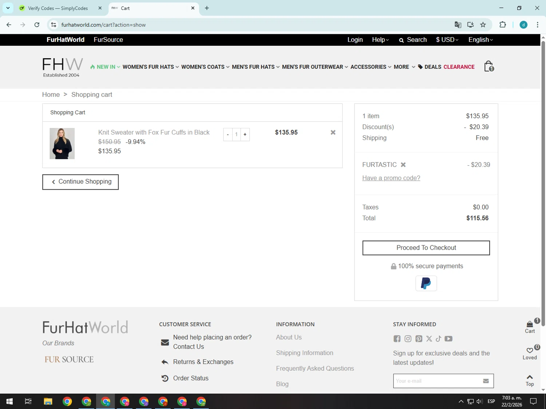Remove Knit Sweater item from cart
Image resolution: width=546 pixels, height=409 pixels.
pyautogui.click(x=333, y=132)
